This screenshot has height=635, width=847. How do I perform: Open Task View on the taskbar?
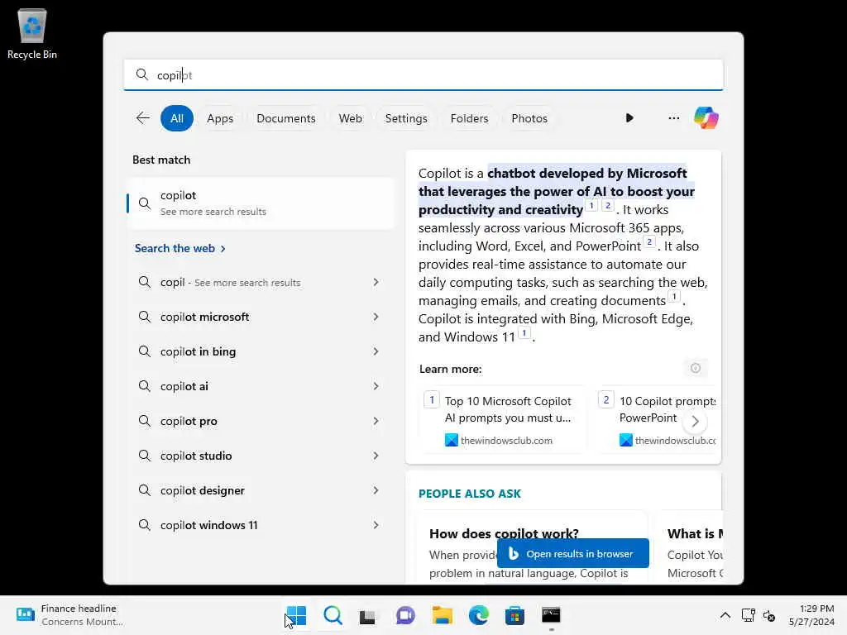(x=368, y=615)
